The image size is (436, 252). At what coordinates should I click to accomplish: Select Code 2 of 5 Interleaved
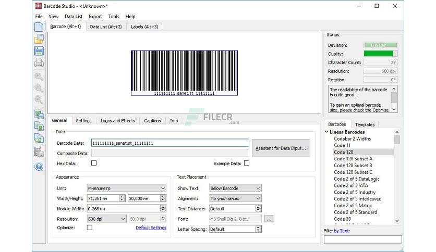[358, 199]
